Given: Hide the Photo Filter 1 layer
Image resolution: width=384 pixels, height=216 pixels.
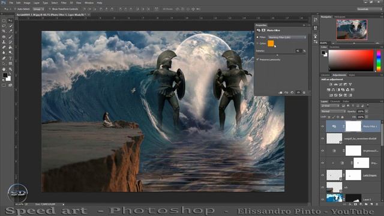Looking at the screenshot, I should 323,127.
